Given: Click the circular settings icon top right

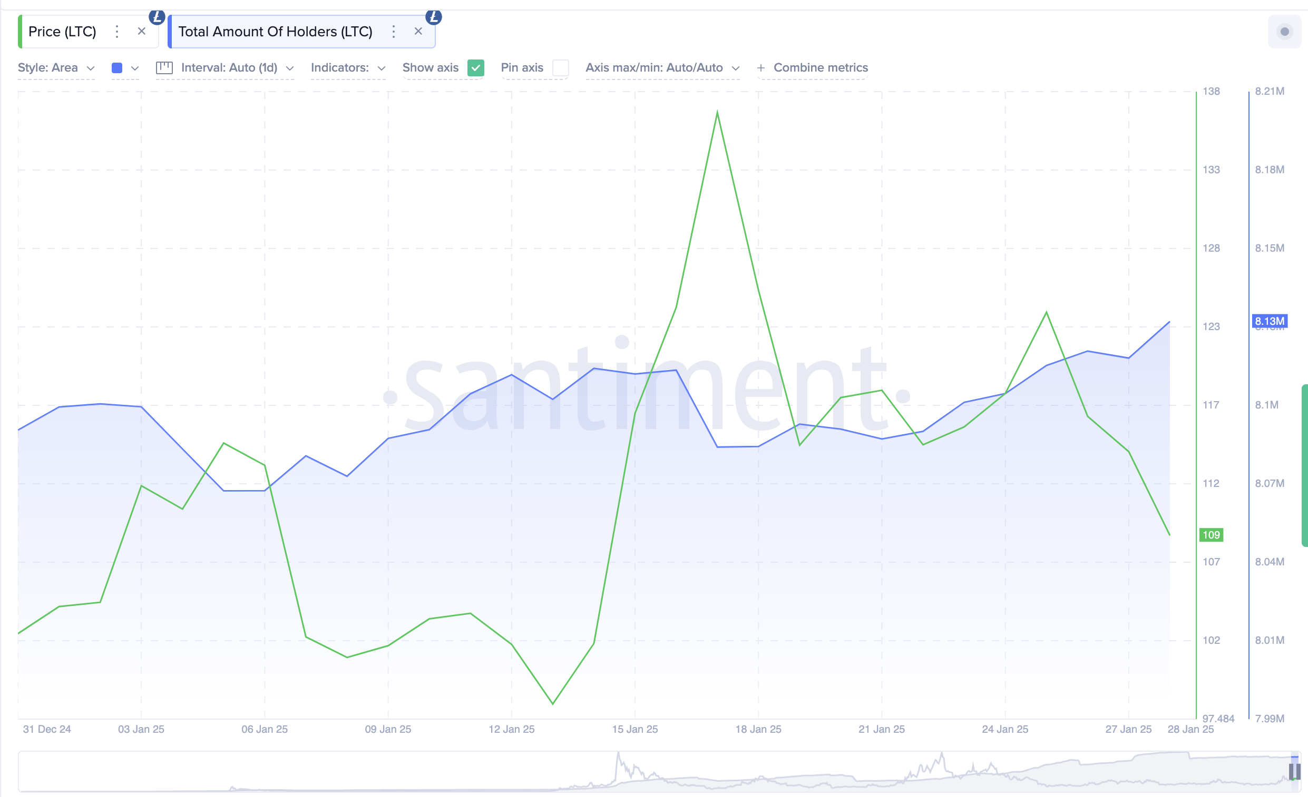Looking at the screenshot, I should click(1285, 32).
